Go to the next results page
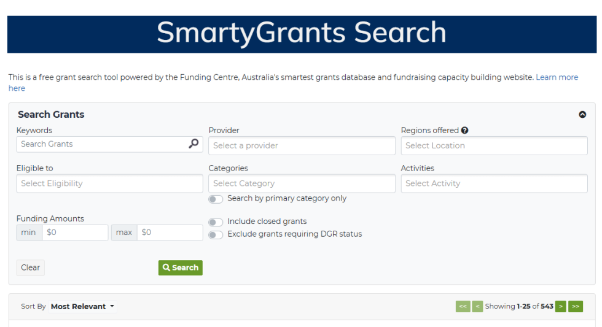The height and width of the screenshot is (327, 602). 560,306
